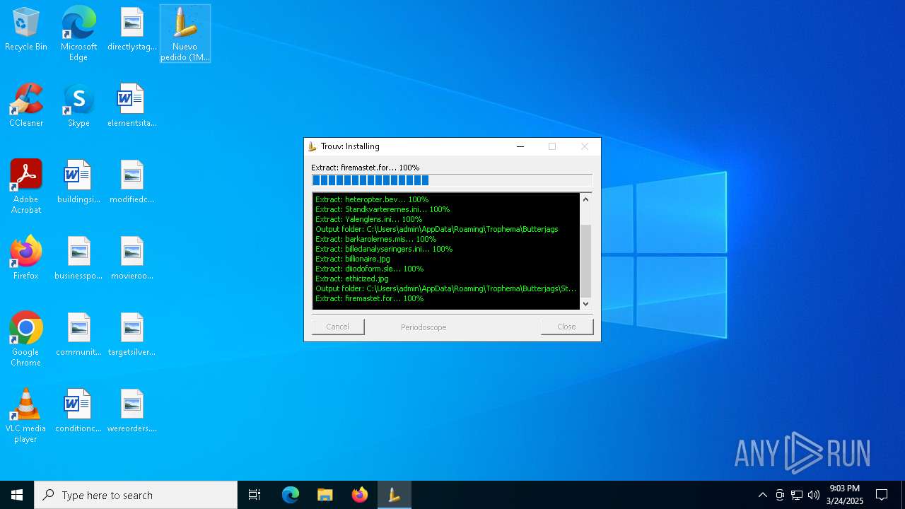
Task: Click the Windows Start button
Action: click(x=17, y=495)
